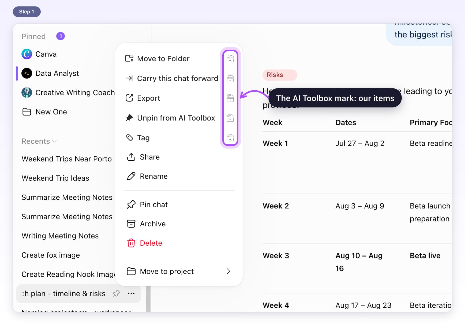Collapse the Recents section chevron

pos(54,141)
